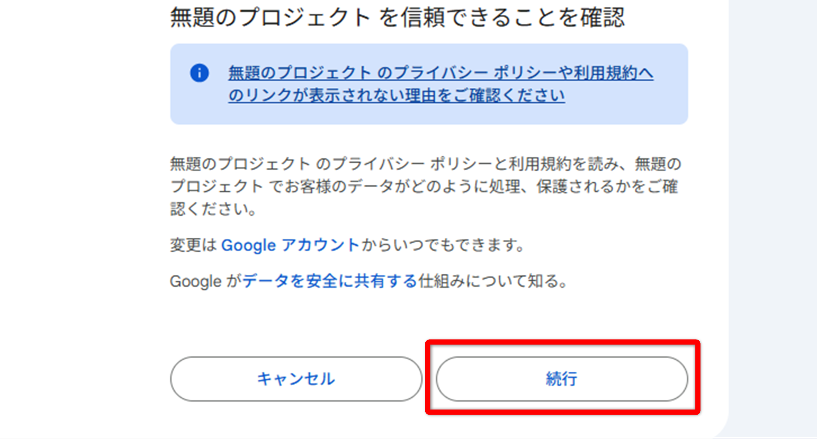This screenshot has width=817, height=439.
Task: Click the 認ください。 paragraph ending
Action: tap(214, 209)
